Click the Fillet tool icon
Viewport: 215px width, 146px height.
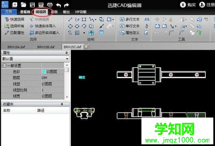171,33
